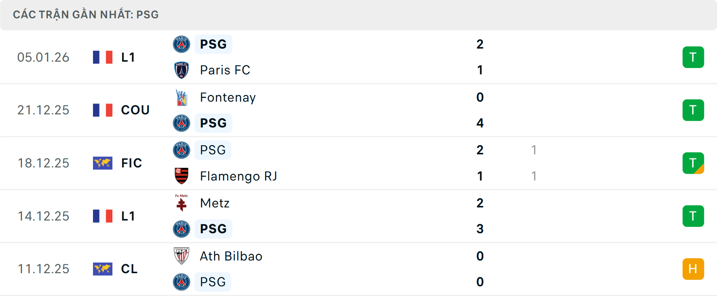
Task: Click the green T result badge for the Paris FC match
Action: pyautogui.click(x=693, y=57)
